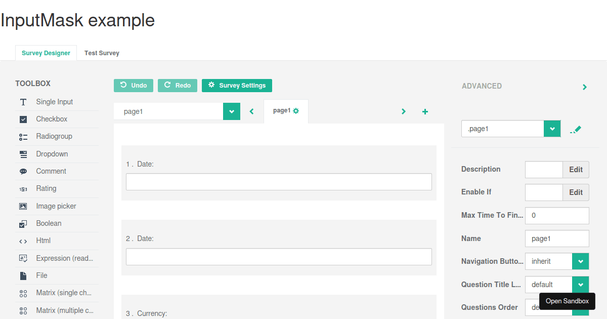Click the pencil edit icon beside .page1 selector

[x=576, y=129]
